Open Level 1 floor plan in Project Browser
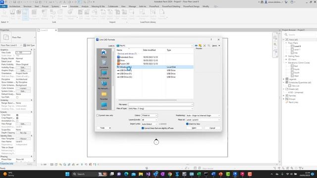 (297, 49)
